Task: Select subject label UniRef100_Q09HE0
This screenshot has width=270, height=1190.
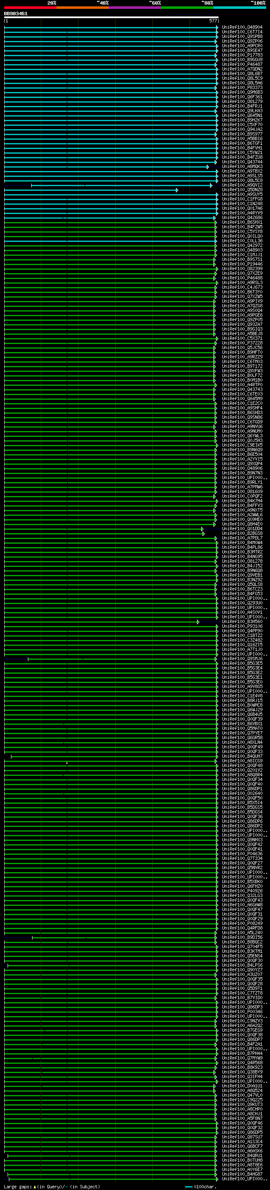Action: (x=242, y=520)
